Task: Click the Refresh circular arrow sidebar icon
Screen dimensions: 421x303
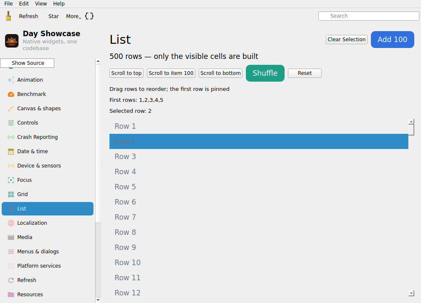Action: pos(11,280)
